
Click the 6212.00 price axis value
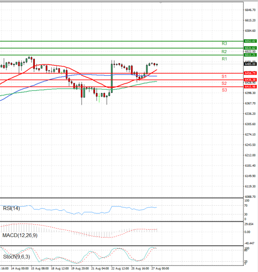tap(250, 155)
